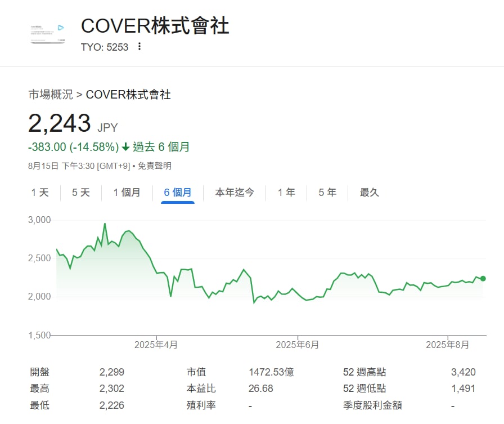This screenshot has width=504, height=424.
Task: Click the 2,243 stock price
Action: tap(60, 123)
